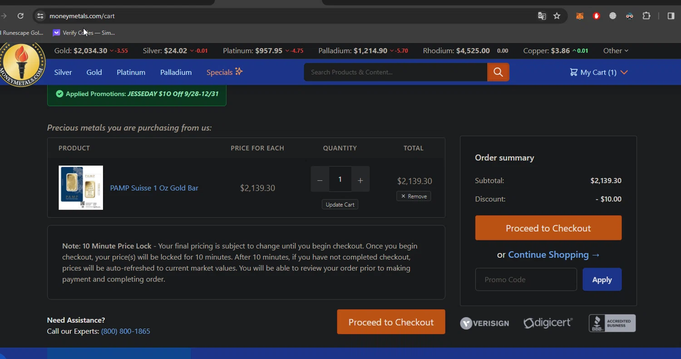Click the Apply promo button
Image resolution: width=681 pixels, height=359 pixels.
(602, 280)
